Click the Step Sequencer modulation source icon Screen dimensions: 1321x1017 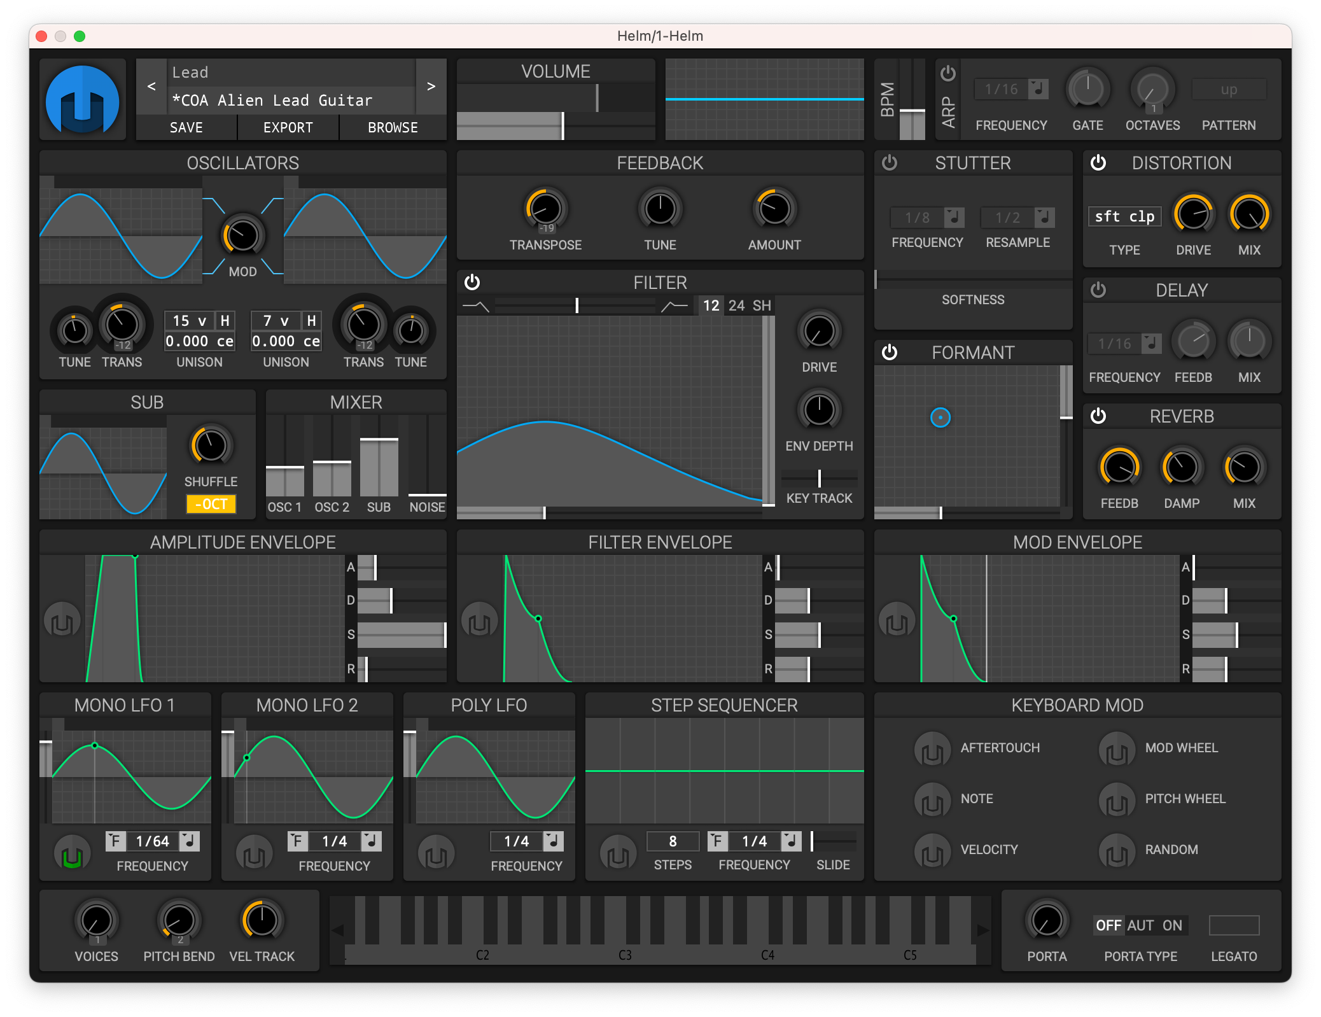pyautogui.click(x=618, y=853)
